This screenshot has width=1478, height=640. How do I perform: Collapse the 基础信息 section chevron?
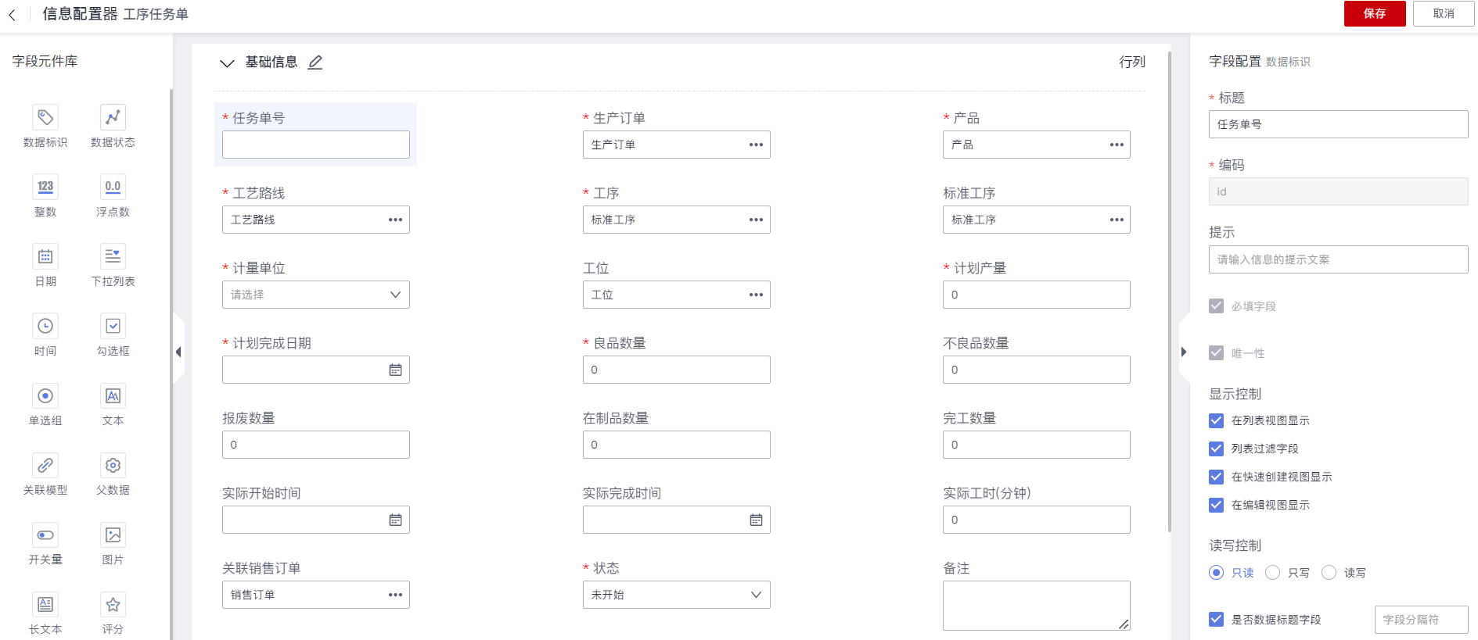227,63
